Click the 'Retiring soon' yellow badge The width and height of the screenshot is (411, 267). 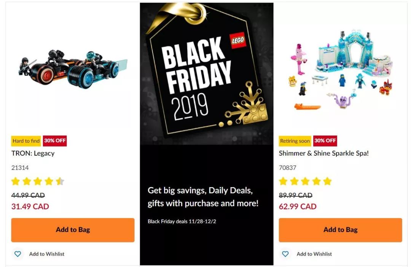295,141
